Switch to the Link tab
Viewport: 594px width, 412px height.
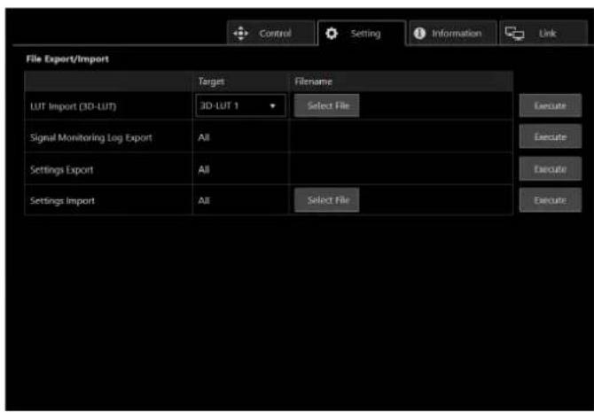543,34
